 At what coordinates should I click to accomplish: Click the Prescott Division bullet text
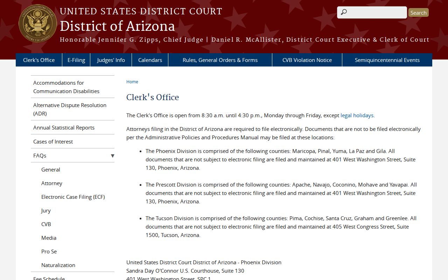coord(281,193)
